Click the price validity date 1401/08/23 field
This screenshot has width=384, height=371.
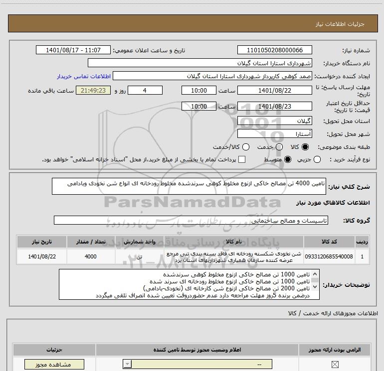pyautogui.click(x=274, y=106)
